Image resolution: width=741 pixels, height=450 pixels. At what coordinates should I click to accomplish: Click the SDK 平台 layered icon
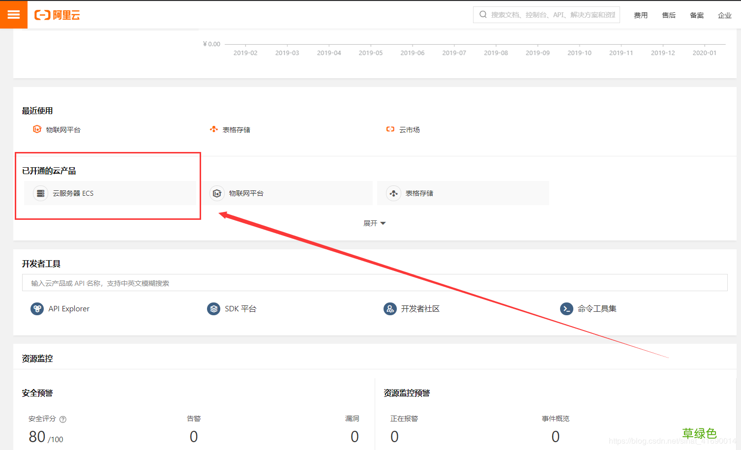click(213, 309)
